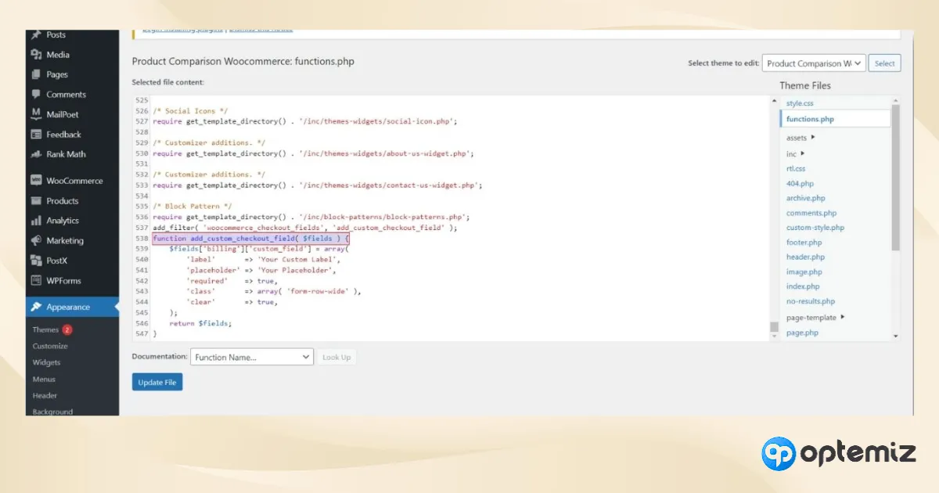Click the line requiring contact-us-widget.php

(x=317, y=185)
